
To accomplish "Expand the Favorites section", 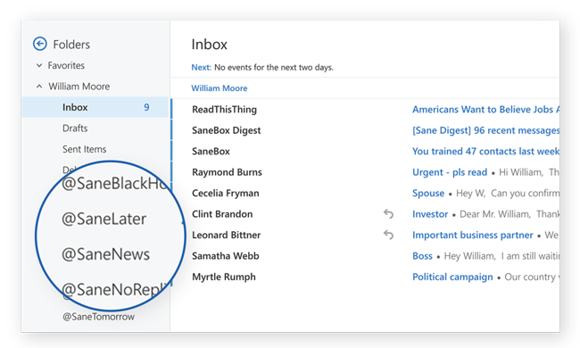I will pyautogui.click(x=39, y=65).
